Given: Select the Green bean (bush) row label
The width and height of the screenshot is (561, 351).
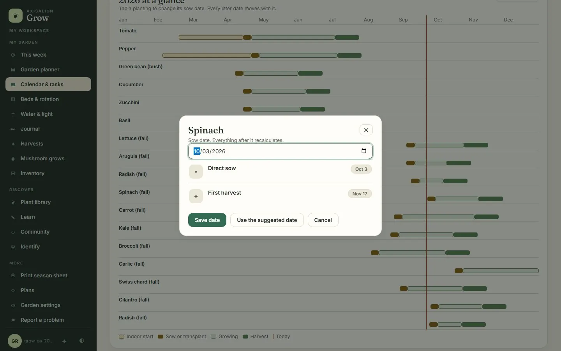Looking at the screenshot, I should [x=141, y=67].
